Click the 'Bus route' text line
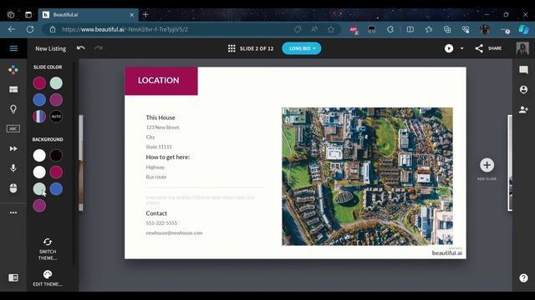Screen dimensions: 535x300 click(x=156, y=177)
